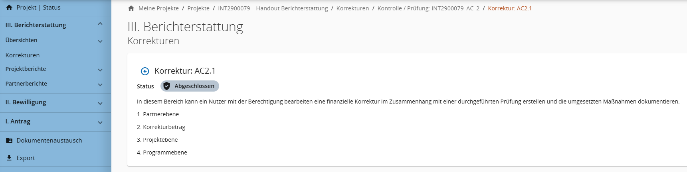The image size is (687, 172).
Task: Go to Meine Projekte breadcrumb
Action: pos(158,8)
